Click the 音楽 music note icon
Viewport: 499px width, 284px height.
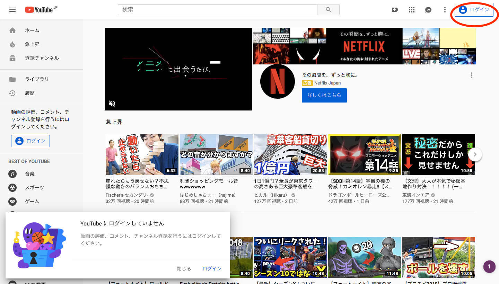[x=12, y=174]
